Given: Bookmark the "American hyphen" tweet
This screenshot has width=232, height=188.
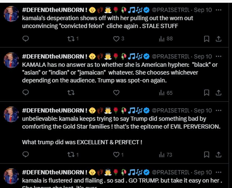Looking at the screenshot, I should tap(207, 93).
